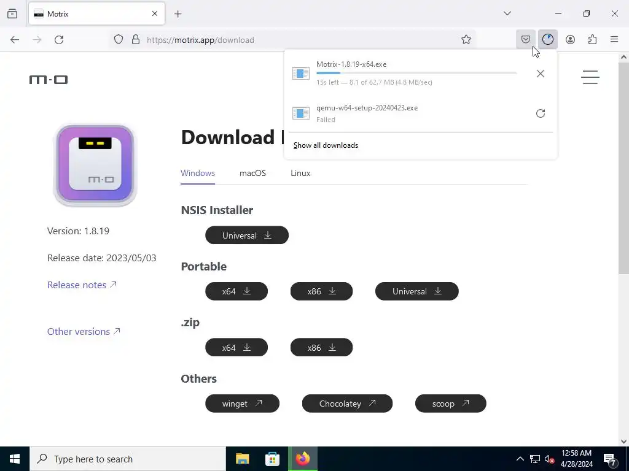Open the winget install link

pos(242,404)
